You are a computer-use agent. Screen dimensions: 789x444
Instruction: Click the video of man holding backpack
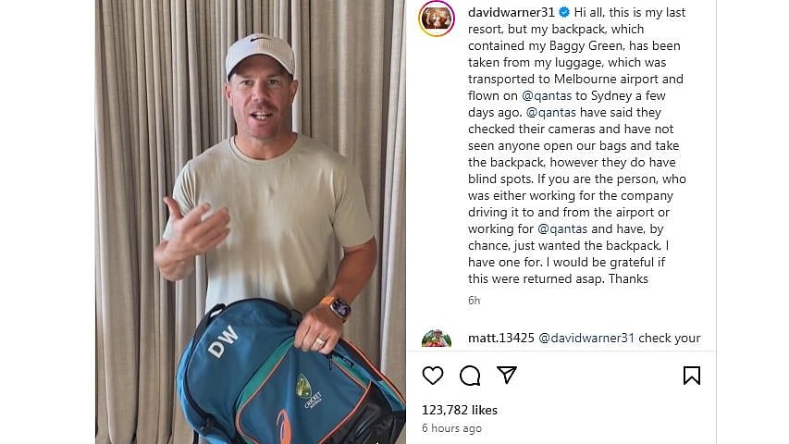click(x=251, y=222)
